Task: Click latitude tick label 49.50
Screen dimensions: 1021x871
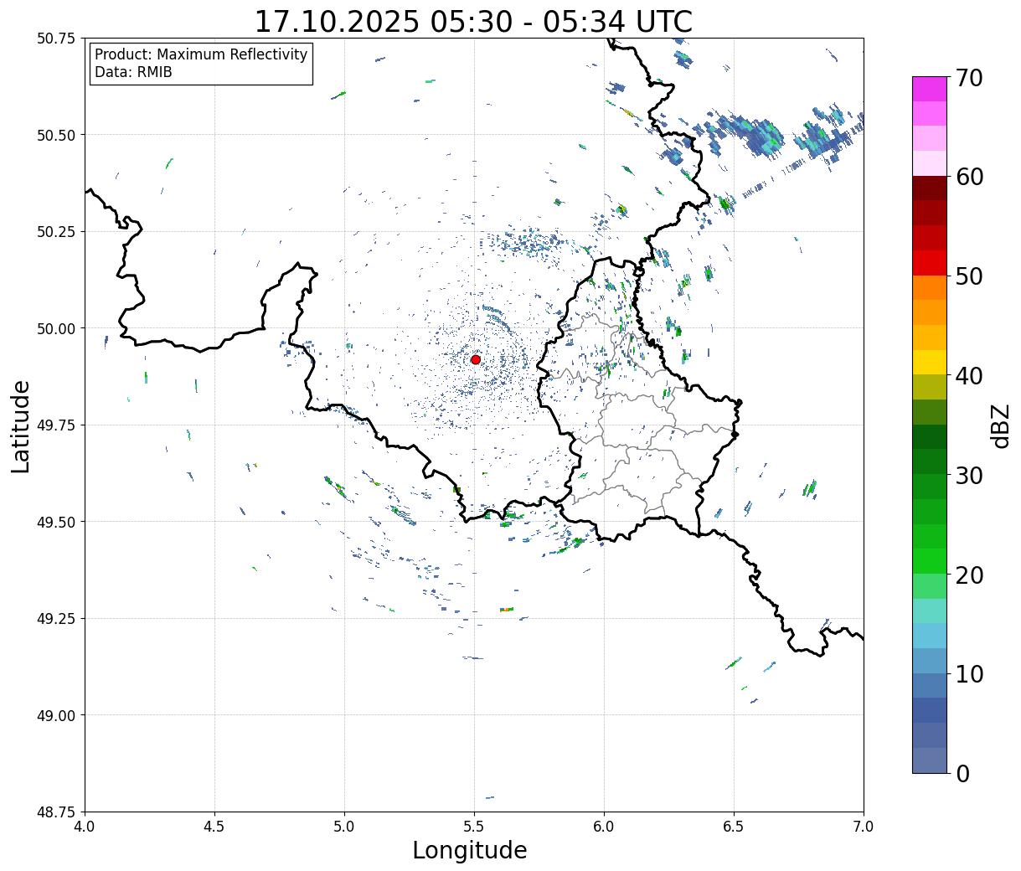Action: (x=55, y=522)
